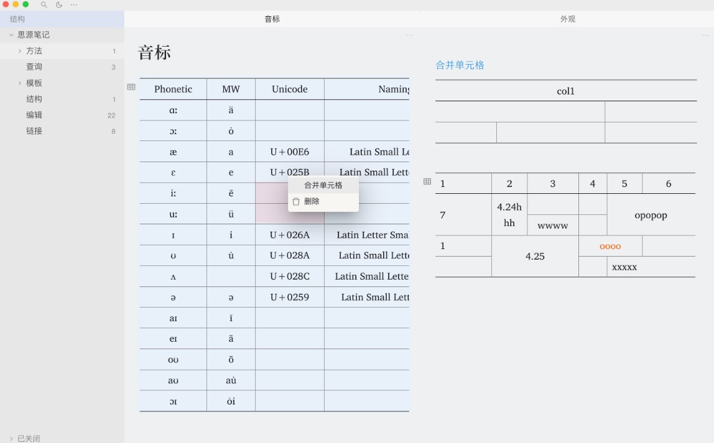Expand the 模板 document tree
The width and height of the screenshot is (714, 443).
coord(20,83)
